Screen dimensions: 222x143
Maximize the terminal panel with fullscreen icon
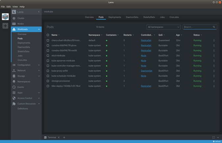213,137
